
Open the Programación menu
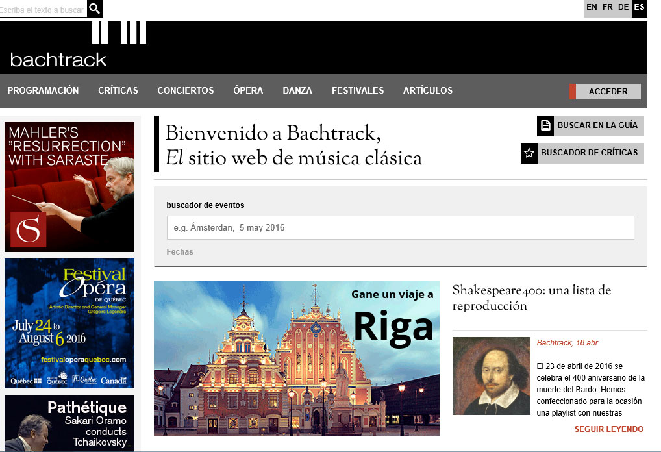pos(43,90)
